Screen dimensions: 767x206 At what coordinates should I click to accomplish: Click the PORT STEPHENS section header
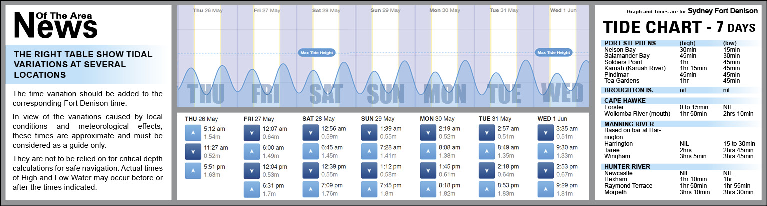coord(630,43)
